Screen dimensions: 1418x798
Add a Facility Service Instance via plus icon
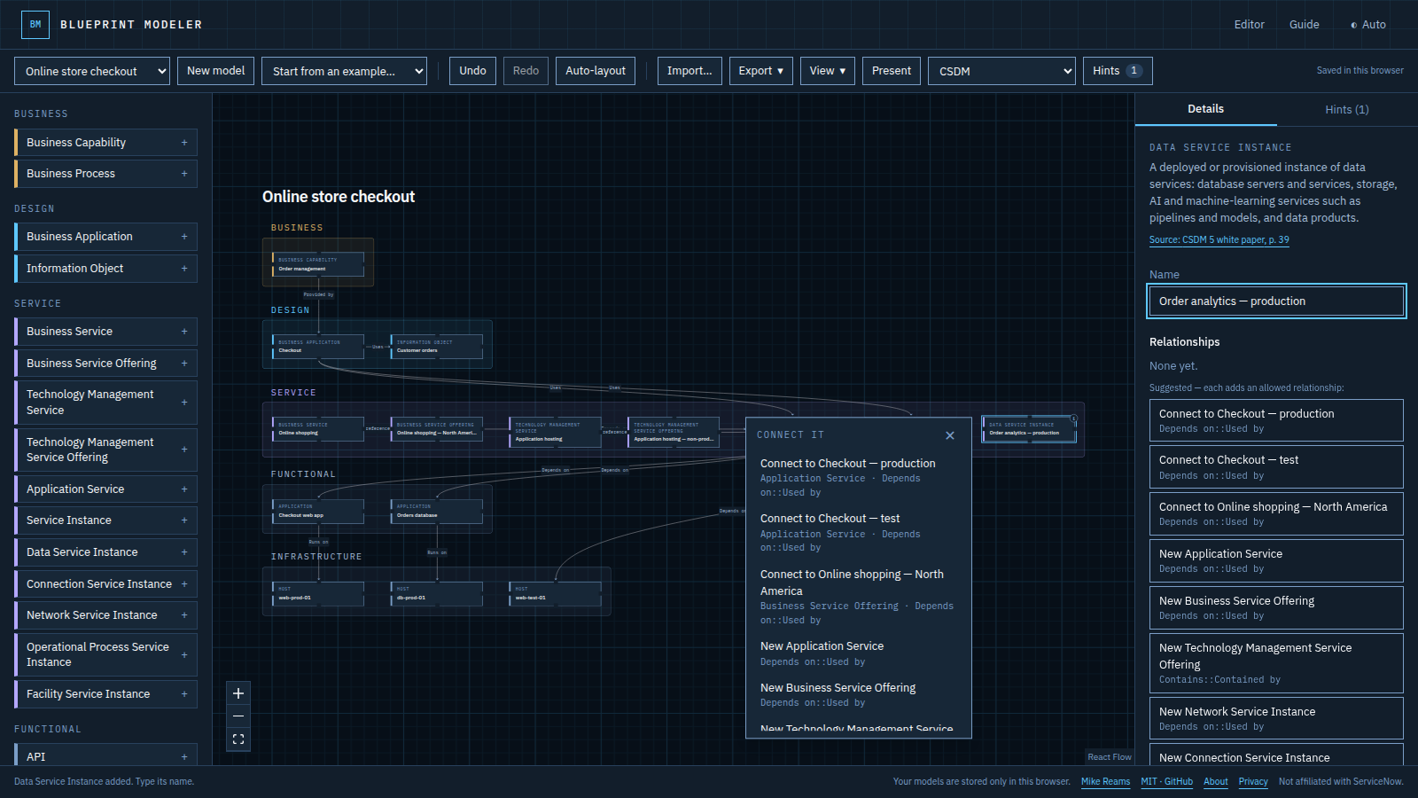184,694
